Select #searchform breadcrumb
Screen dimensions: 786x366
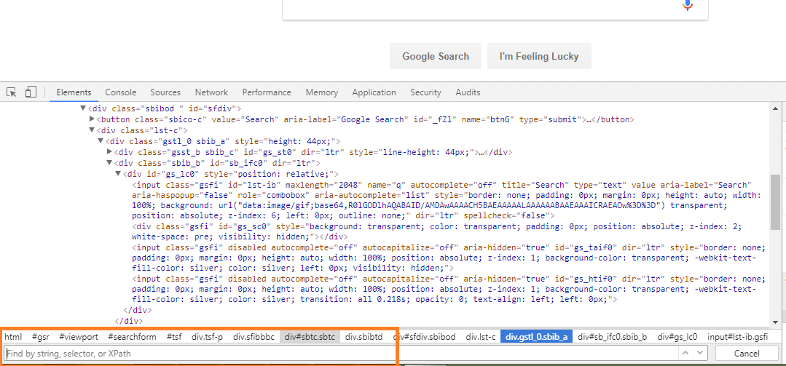point(132,337)
